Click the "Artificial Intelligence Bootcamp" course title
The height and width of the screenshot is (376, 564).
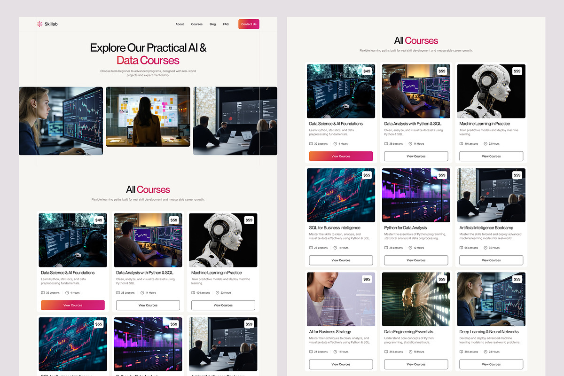(x=486, y=227)
